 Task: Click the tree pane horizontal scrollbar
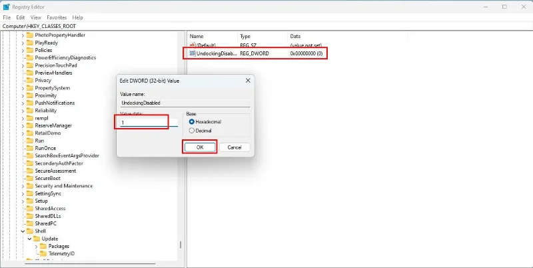tap(91, 263)
